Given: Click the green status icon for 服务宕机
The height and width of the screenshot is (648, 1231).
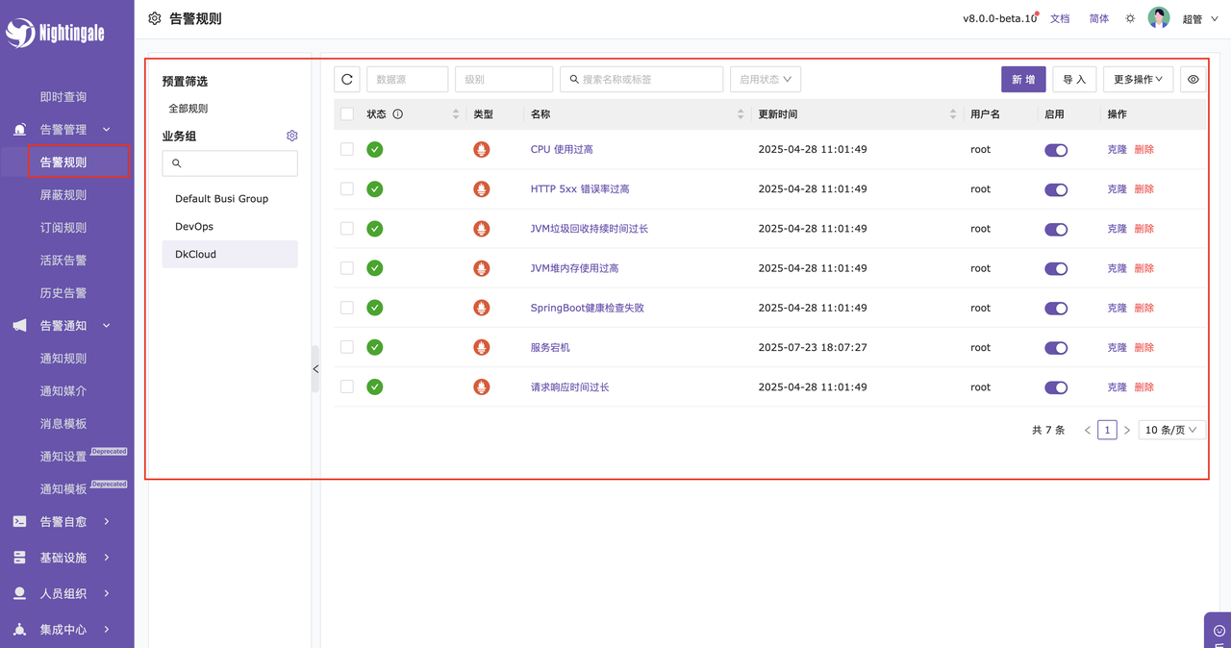Looking at the screenshot, I should coord(375,348).
